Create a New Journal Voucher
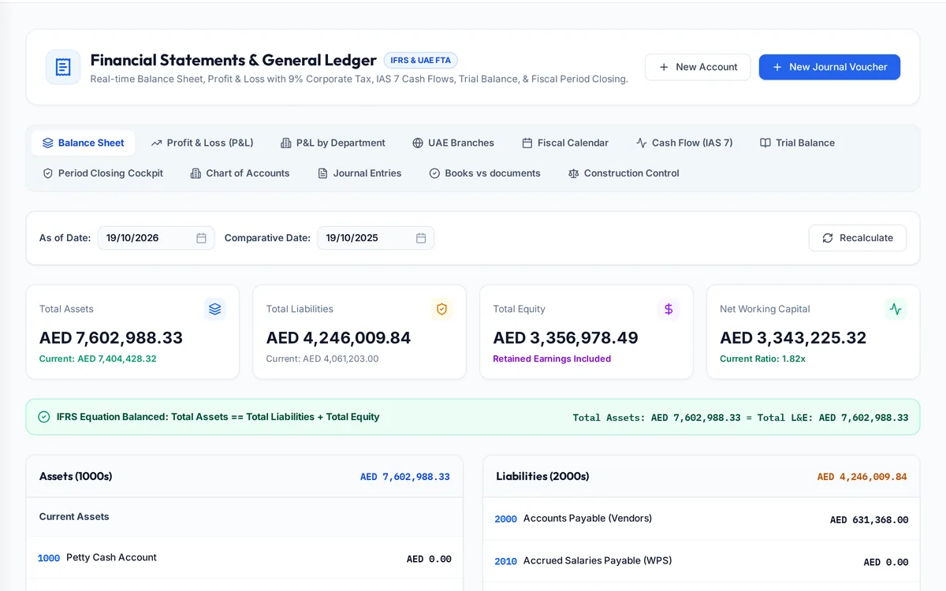The height and width of the screenshot is (591, 946). (x=829, y=67)
